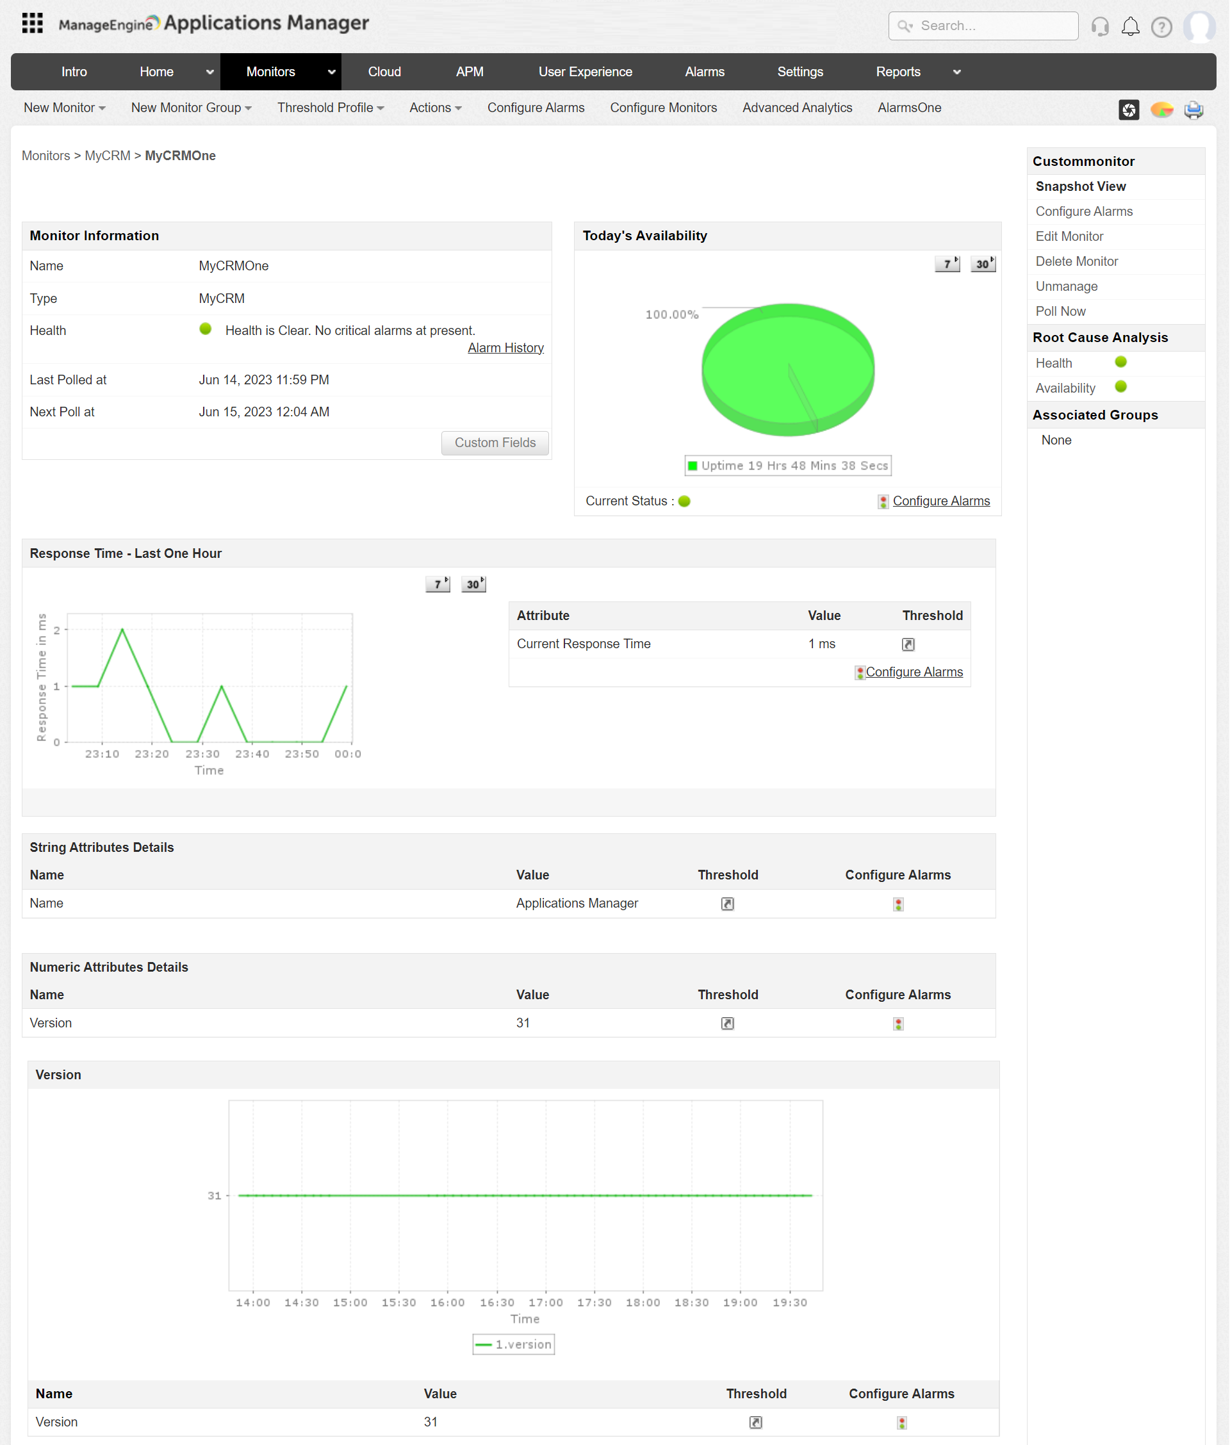The height and width of the screenshot is (1445, 1230).
Task: Open the help question mark icon
Action: point(1161,26)
